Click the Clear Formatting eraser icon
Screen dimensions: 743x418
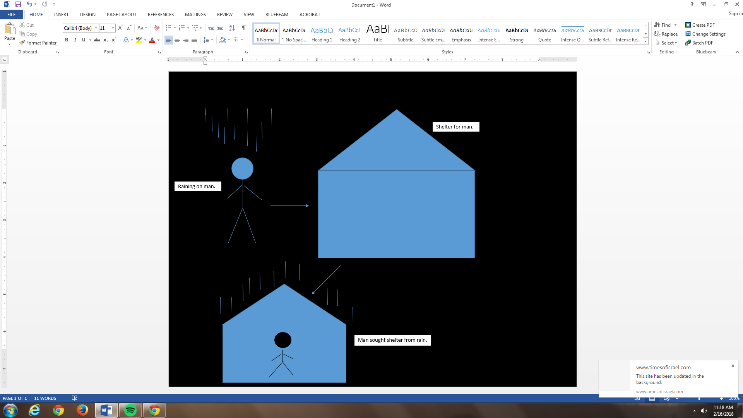click(157, 28)
